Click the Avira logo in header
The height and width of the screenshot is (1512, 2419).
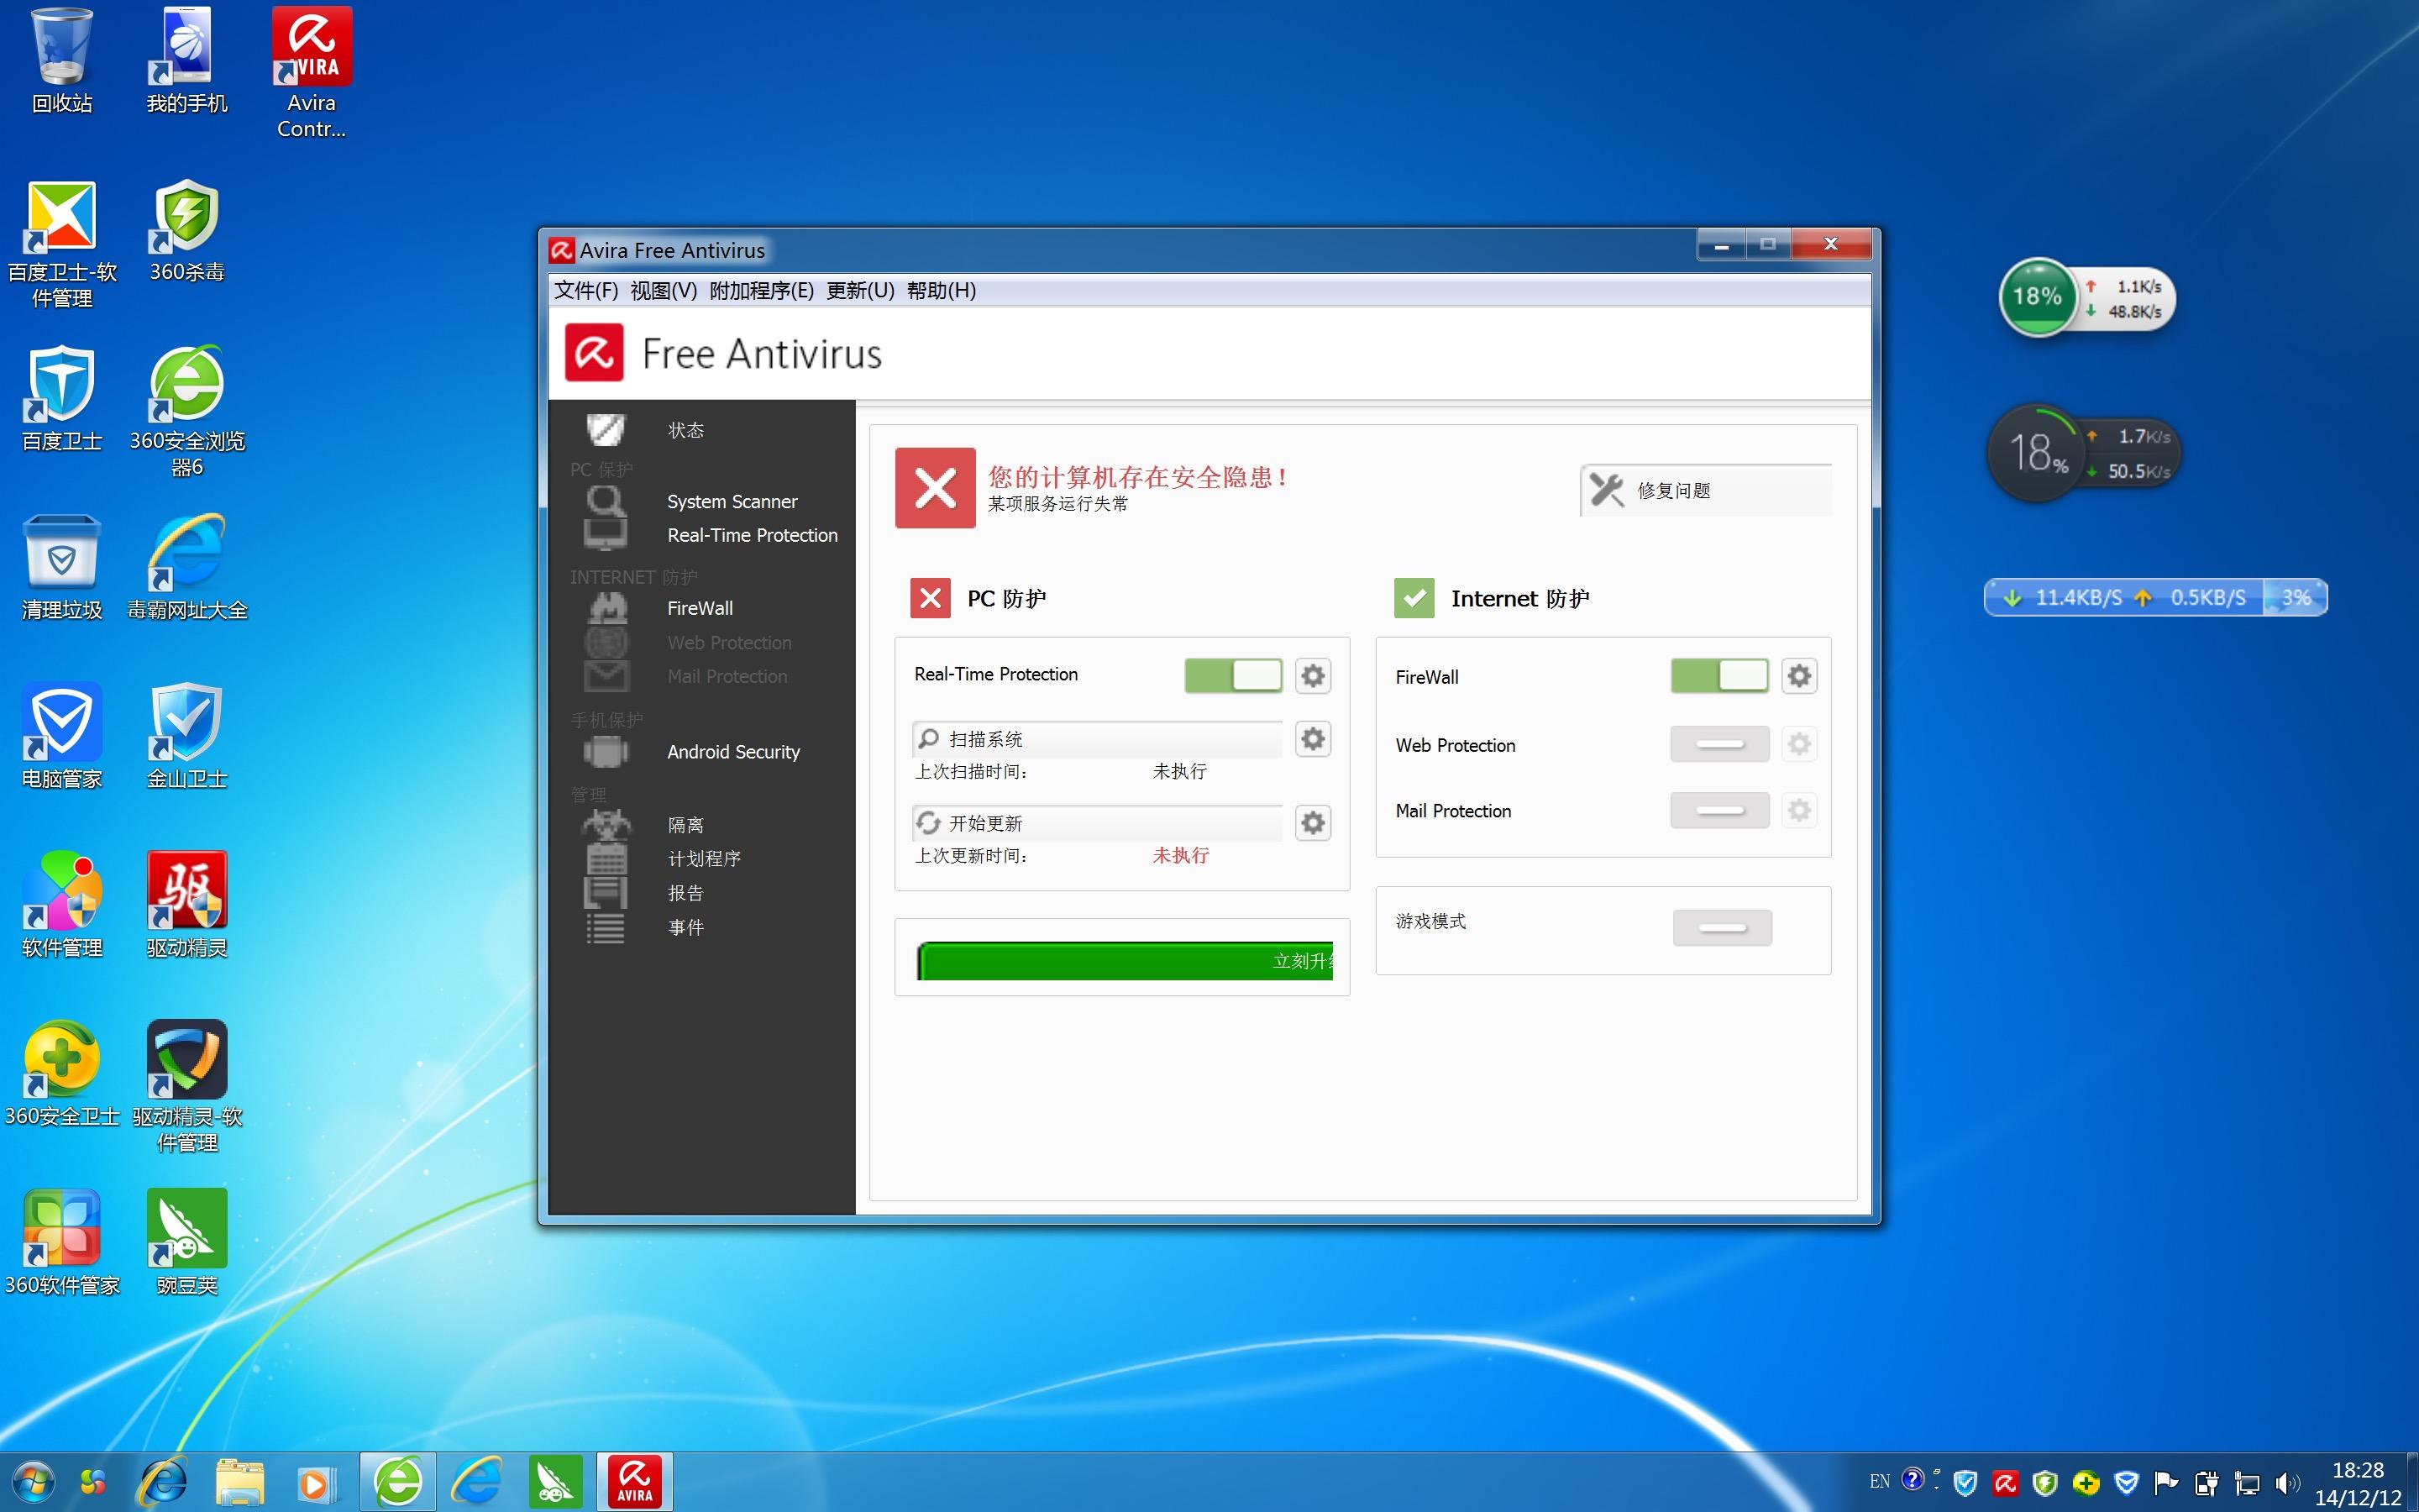(x=594, y=352)
